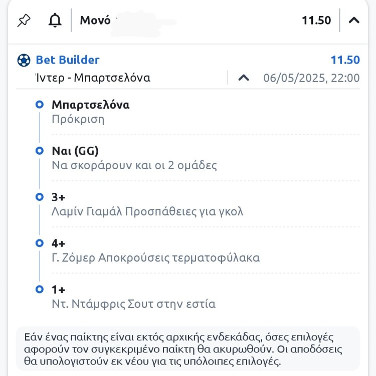Collapse the Μονό bet slip with top chevron

point(354,21)
